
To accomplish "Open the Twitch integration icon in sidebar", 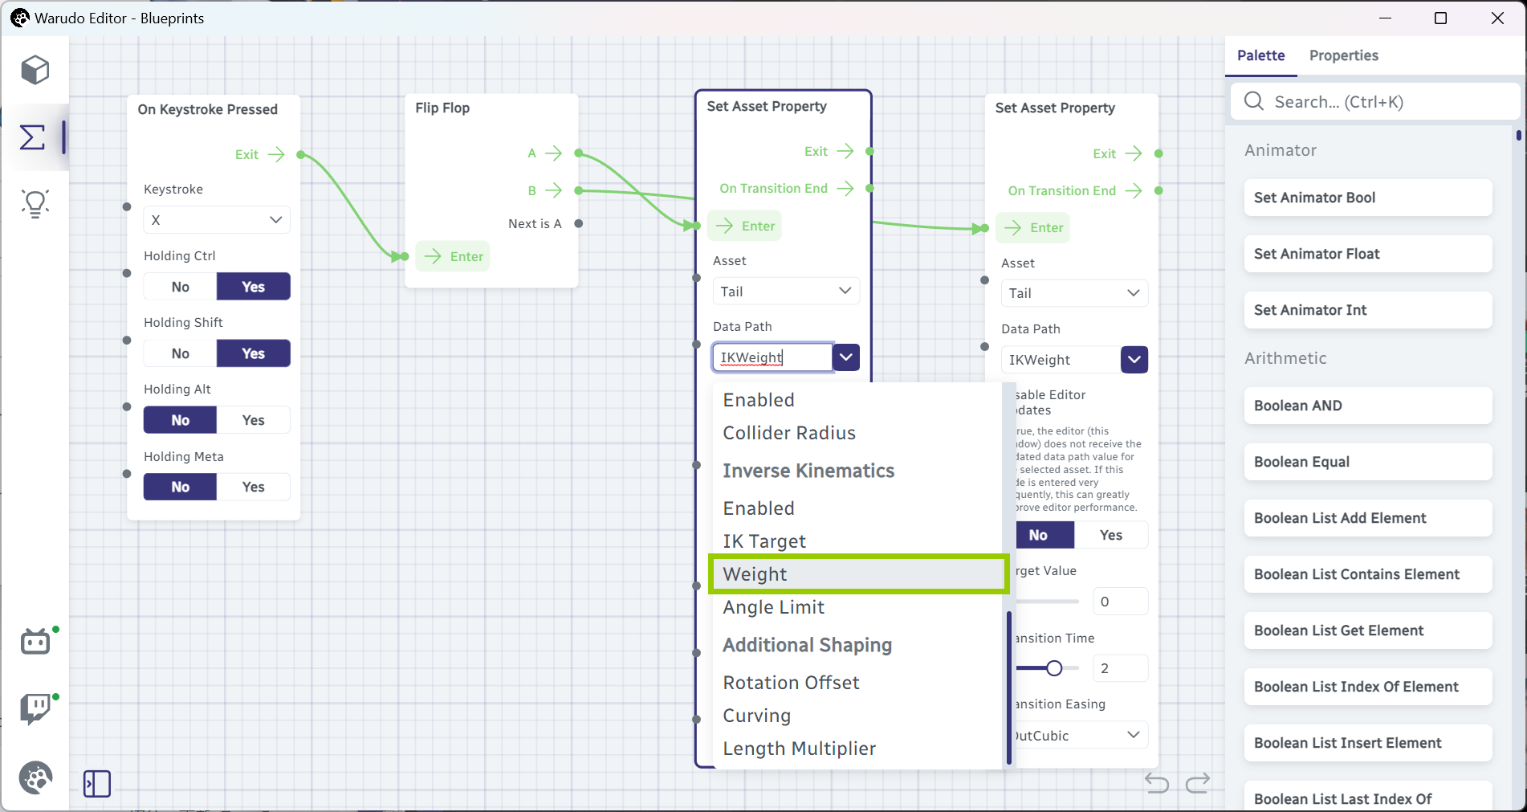I will point(35,708).
